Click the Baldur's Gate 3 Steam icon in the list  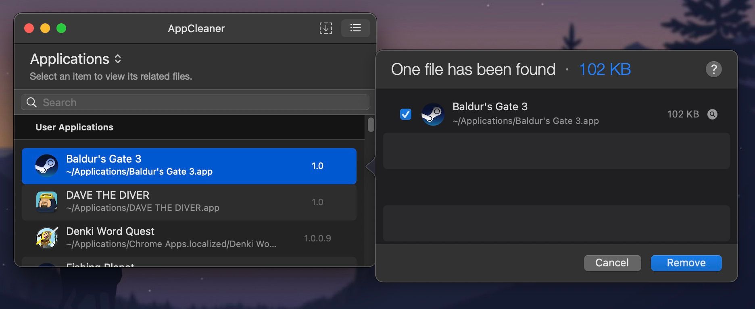coord(47,166)
